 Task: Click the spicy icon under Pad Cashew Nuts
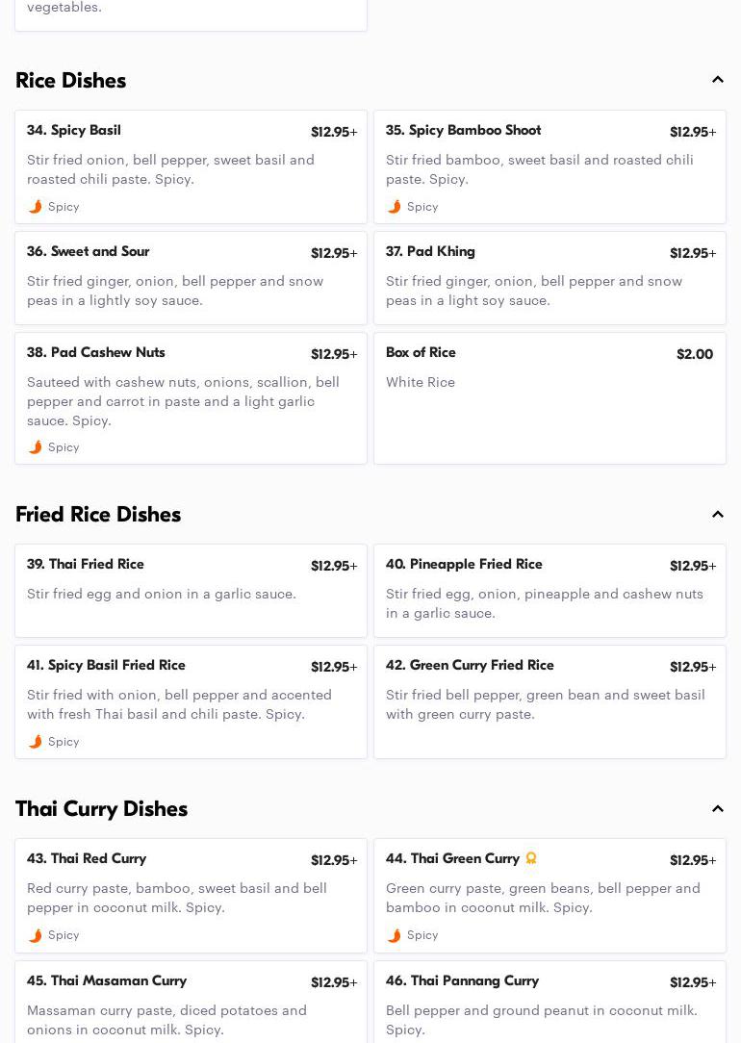click(36, 447)
